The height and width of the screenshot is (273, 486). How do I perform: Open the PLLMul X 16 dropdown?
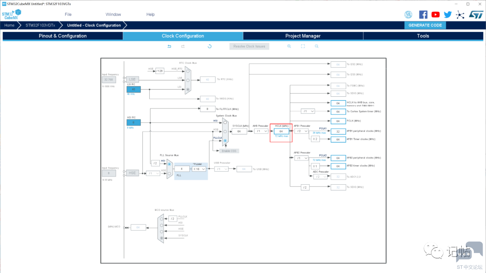pos(199,169)
